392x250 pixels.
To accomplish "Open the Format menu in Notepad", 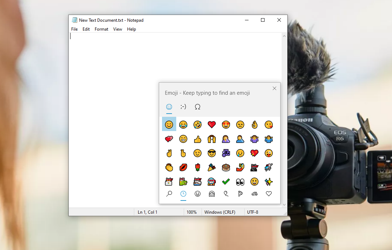I will tap(101, 29).
